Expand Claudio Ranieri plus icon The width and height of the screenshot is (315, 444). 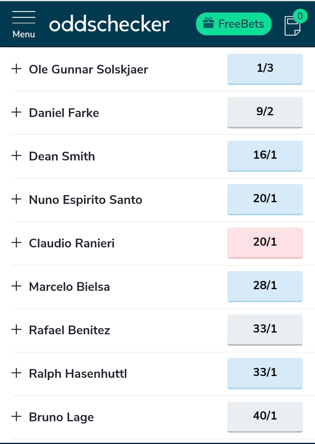click(16, 243)
